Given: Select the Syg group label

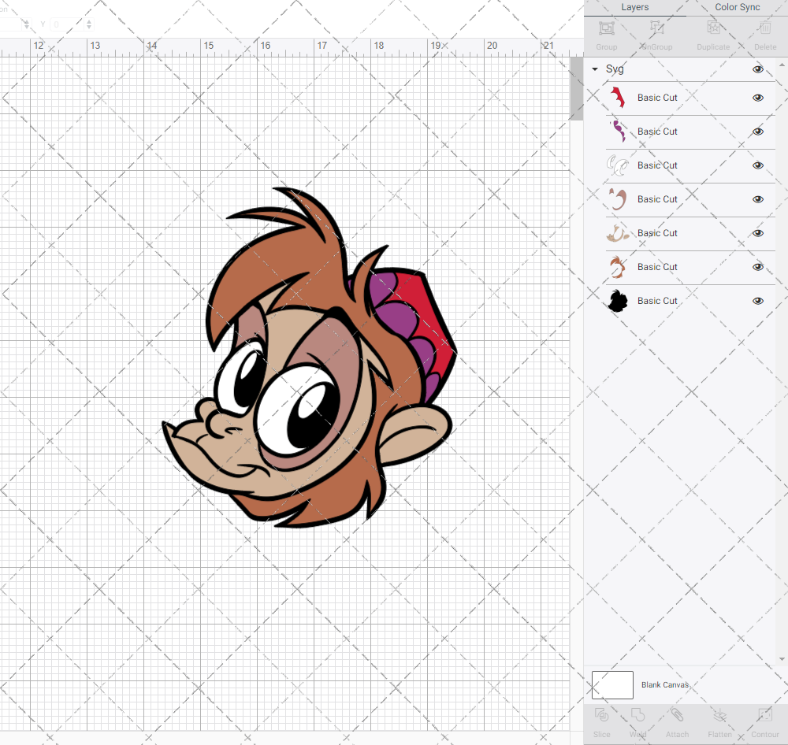Looking at the screenshot, I should (614, 69).
